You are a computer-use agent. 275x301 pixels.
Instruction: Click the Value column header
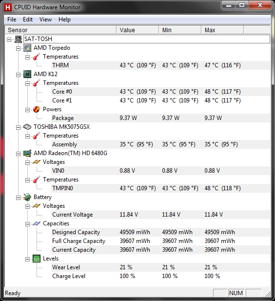[137, 30]
